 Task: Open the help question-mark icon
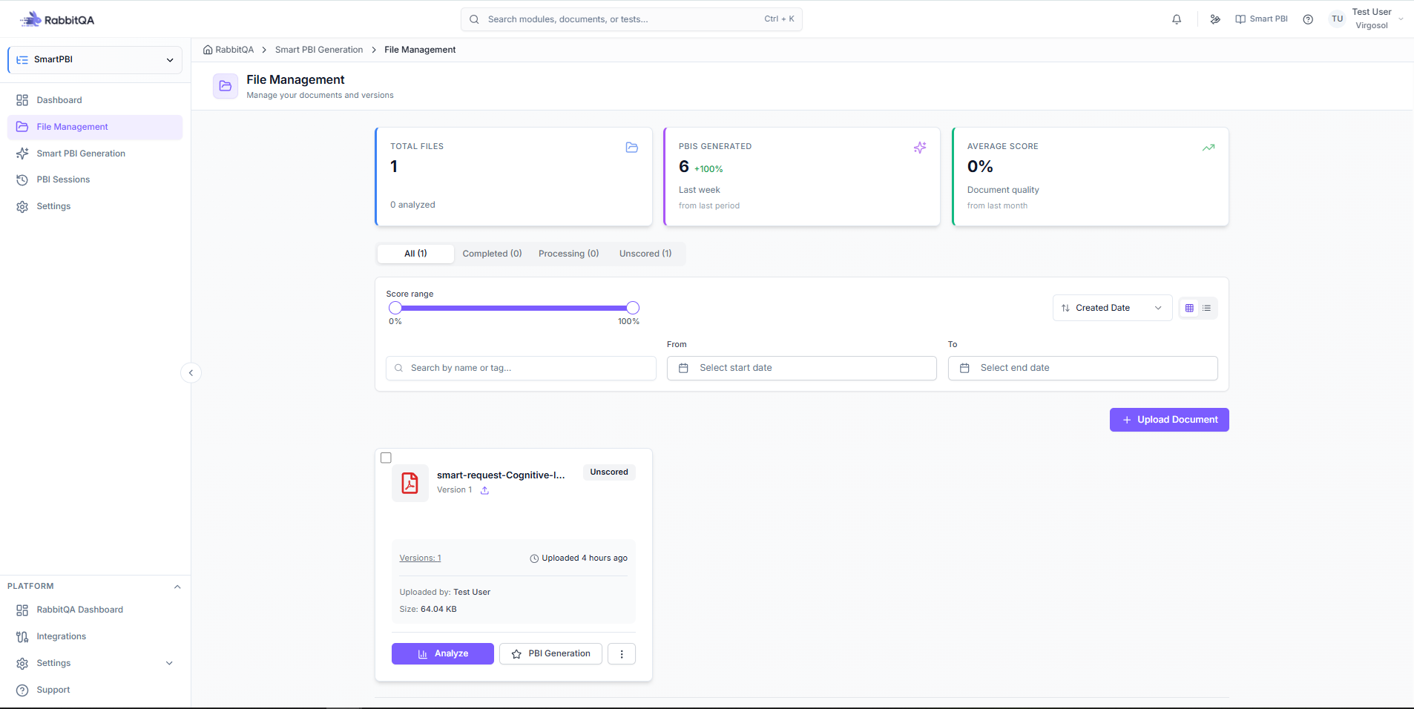[1308, 19]
